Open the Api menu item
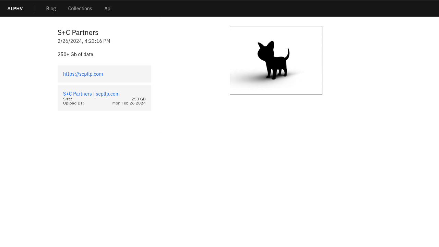Image resolution: width=439 pixels, height=247 pixels. [108, 9]
